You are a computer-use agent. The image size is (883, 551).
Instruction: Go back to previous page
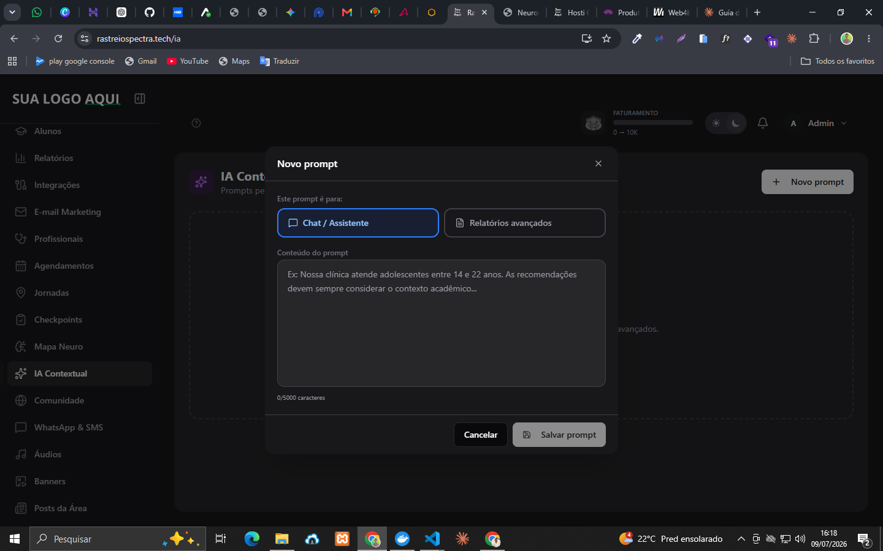point(14,39)
